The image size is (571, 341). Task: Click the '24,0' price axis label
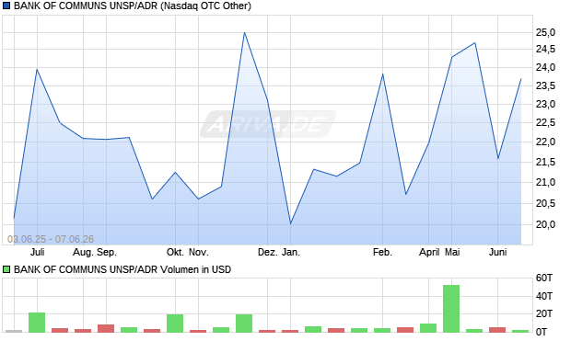545,68
